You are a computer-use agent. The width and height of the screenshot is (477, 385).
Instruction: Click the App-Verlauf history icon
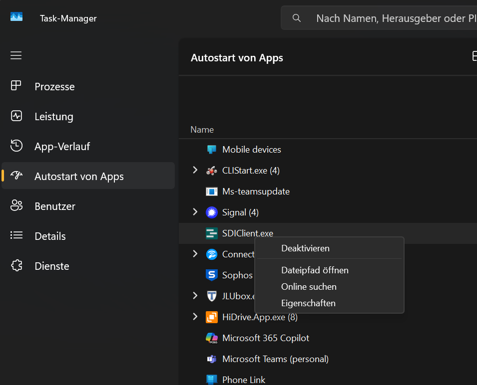click(x=16, y=146)
